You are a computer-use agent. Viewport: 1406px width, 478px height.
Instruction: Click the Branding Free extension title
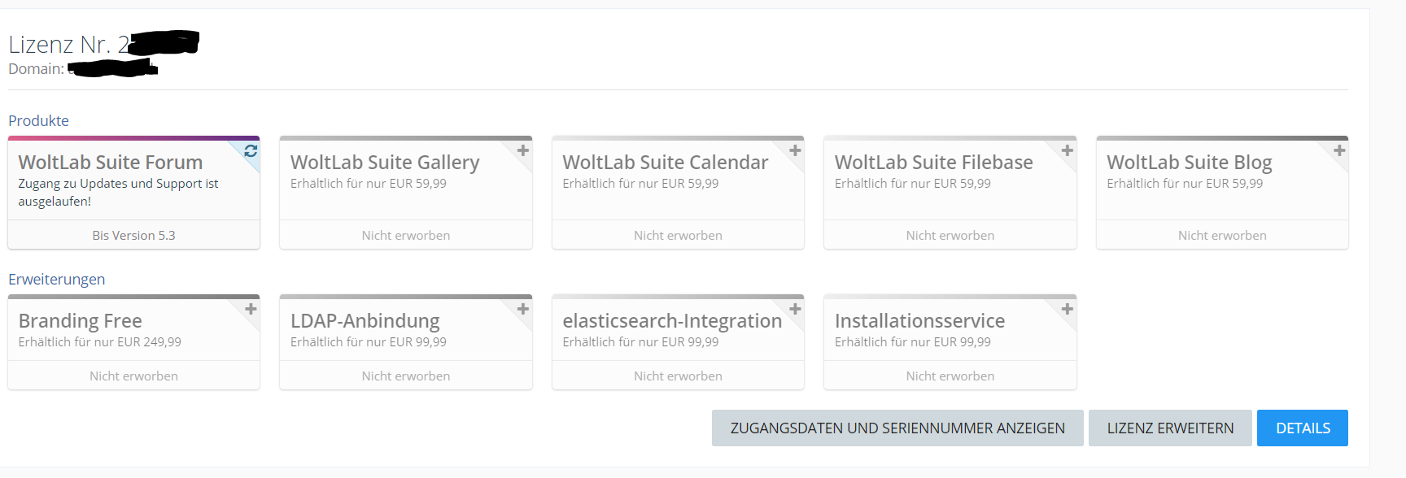tap(80, 321)
